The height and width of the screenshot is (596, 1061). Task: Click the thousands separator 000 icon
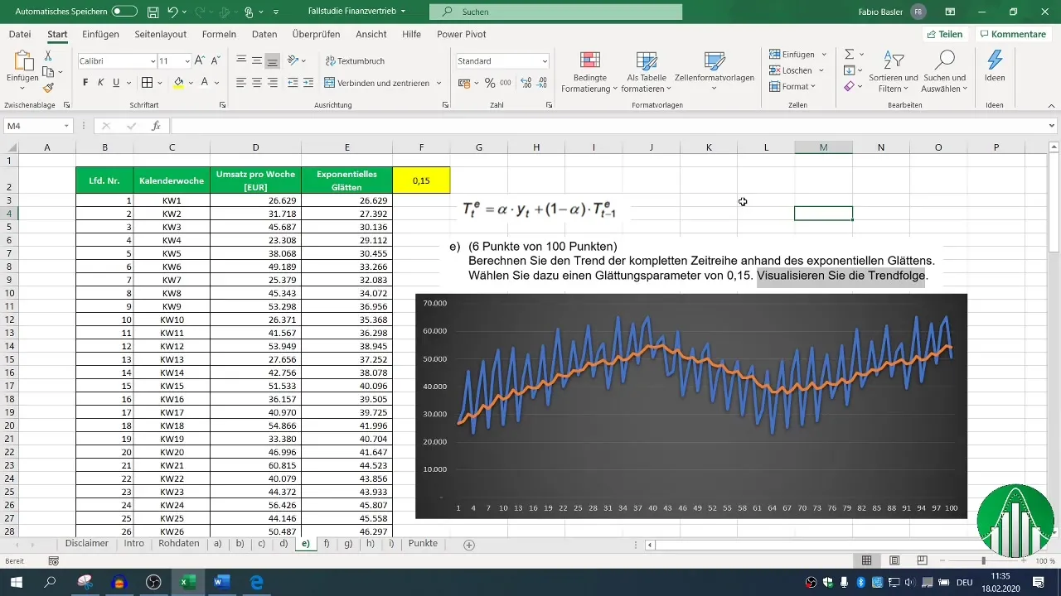pyautogui.click(x=506, y=83)
